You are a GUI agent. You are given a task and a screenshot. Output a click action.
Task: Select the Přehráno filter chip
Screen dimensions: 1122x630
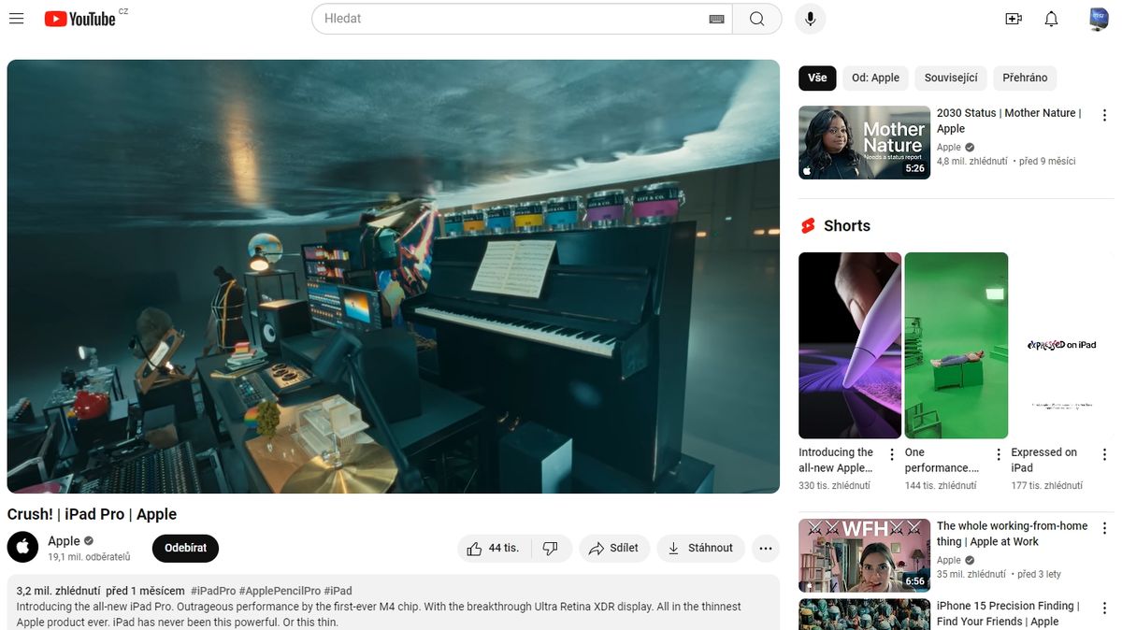point(1025,78)
